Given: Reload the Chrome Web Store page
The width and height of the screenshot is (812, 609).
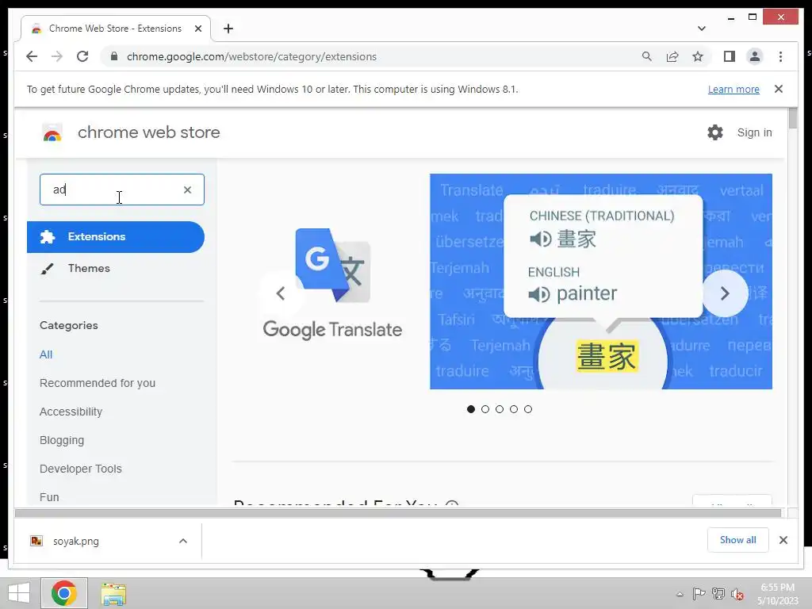Looking at the screenshot, I should pos(82,56).
